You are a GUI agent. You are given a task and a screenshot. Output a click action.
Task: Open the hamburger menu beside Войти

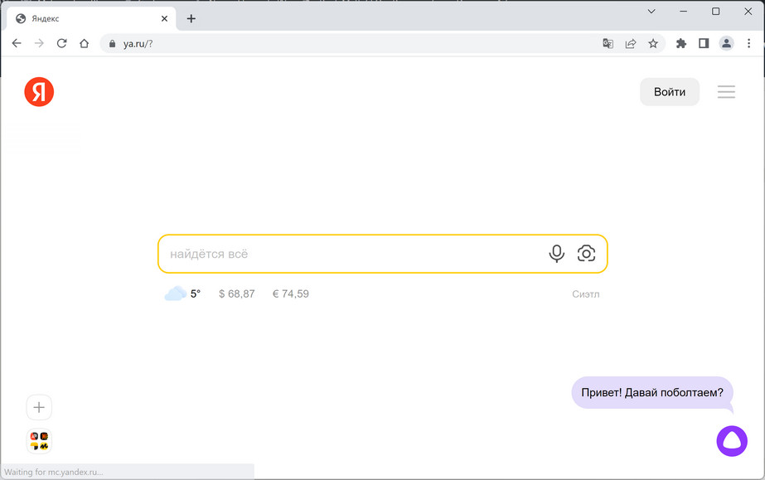[726, 91]
